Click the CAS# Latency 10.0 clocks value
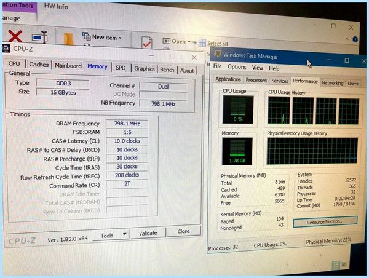Image resolution: width=369 pixels, height=278 pixels. (x=127, y=141)
